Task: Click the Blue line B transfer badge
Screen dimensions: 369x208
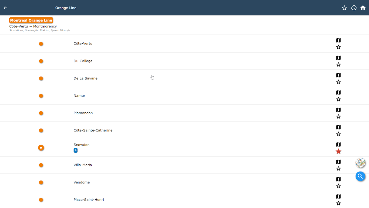Action: point(76,150)
